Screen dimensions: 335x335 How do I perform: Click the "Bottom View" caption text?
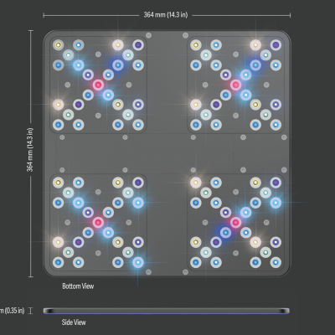pos(78,286)
